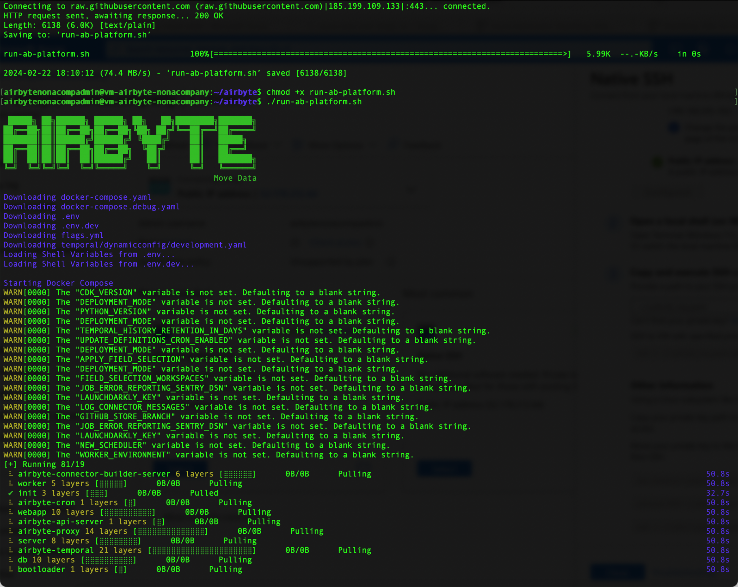
Task: Click the 'Downloading flags.yml' line
Action: click(53, 235)
